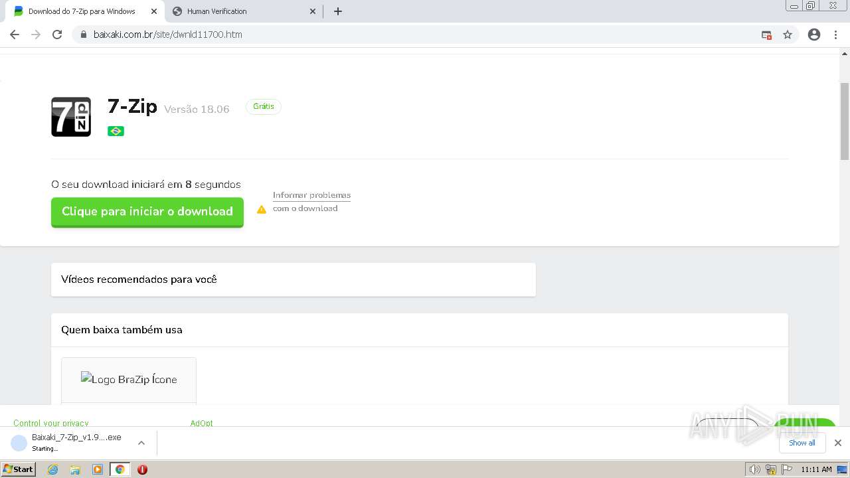Click the red antivirus taskbar icon
850x478 pixels.
click(142, 469)
